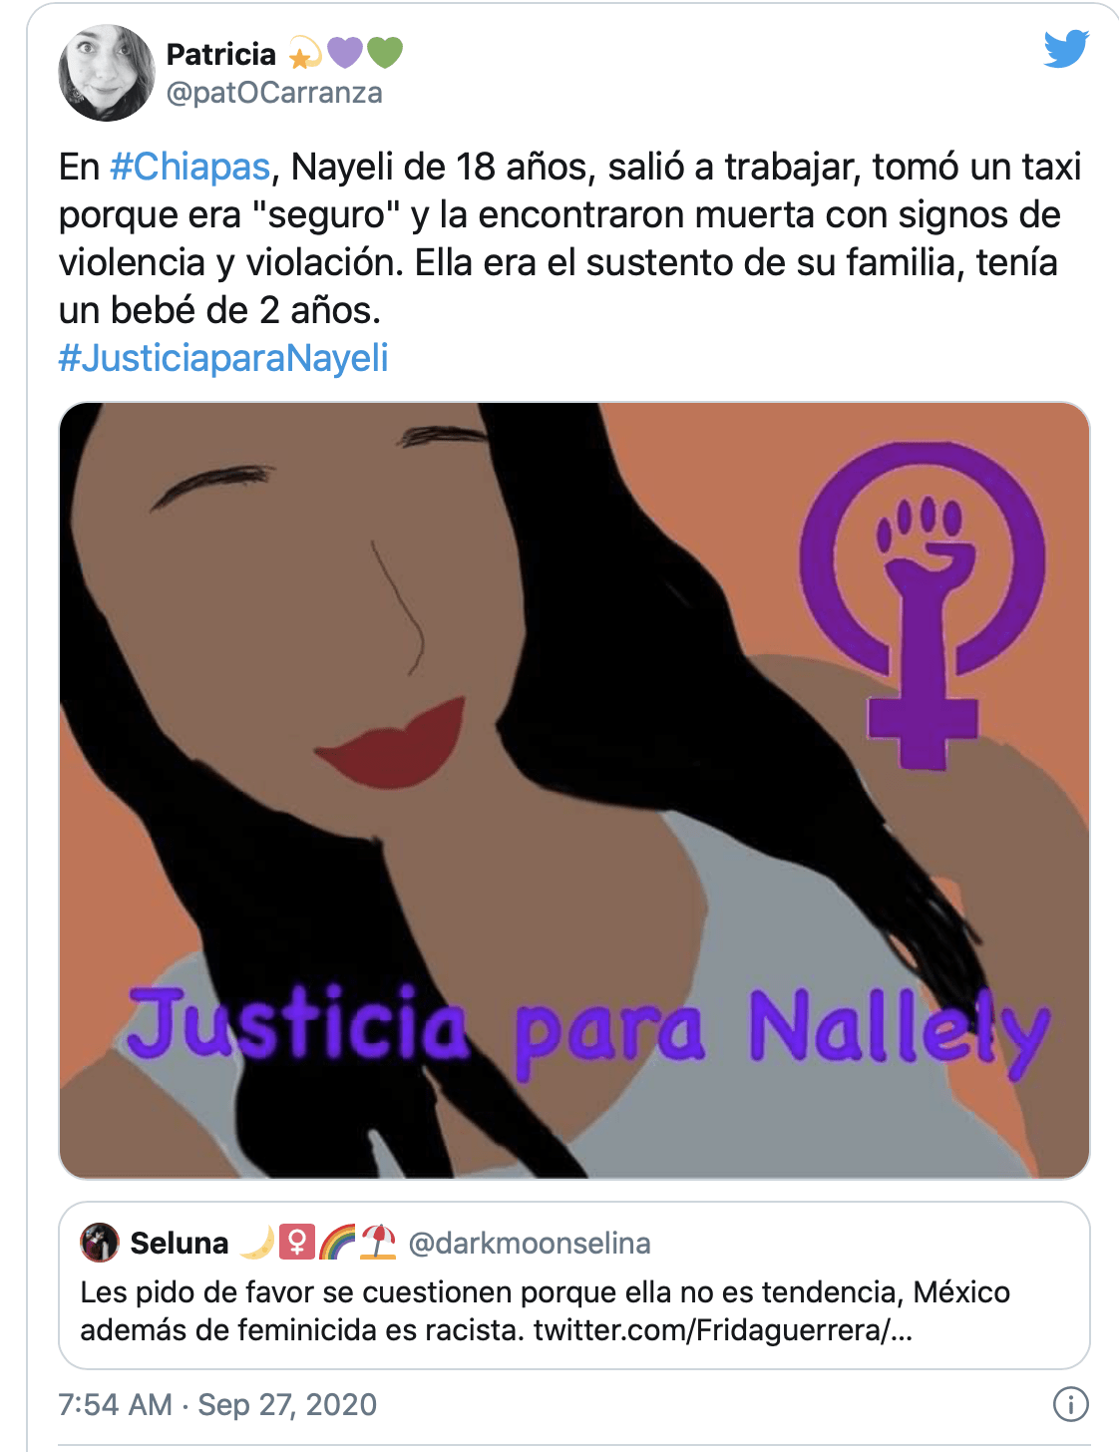Click the #Chiapas hashtag
This screenshot has height=1452, width=1119.
click(190, 167)
